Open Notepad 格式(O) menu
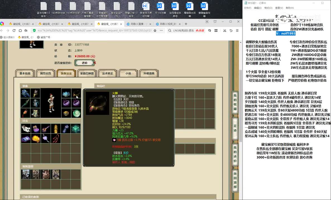The width and height of the screenshot is (331, 200). tap(268, 8)
